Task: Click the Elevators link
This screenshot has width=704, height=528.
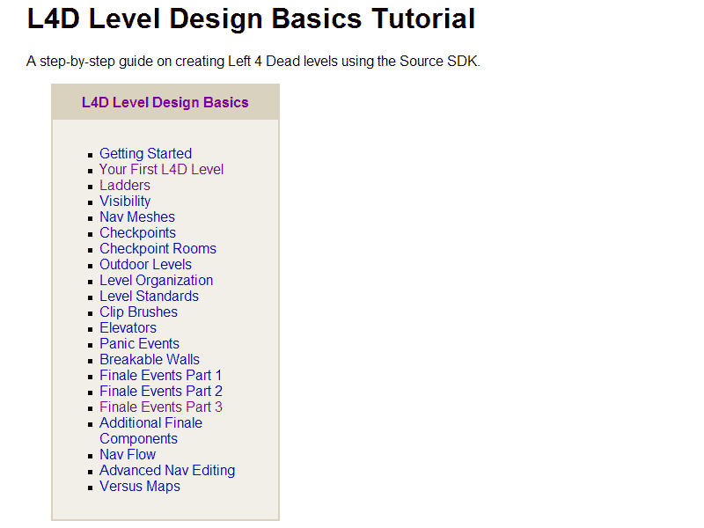Action: (x=128, y=328)
